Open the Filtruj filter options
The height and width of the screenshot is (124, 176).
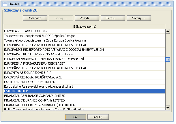pyautogui.click(x=113, y=18)
